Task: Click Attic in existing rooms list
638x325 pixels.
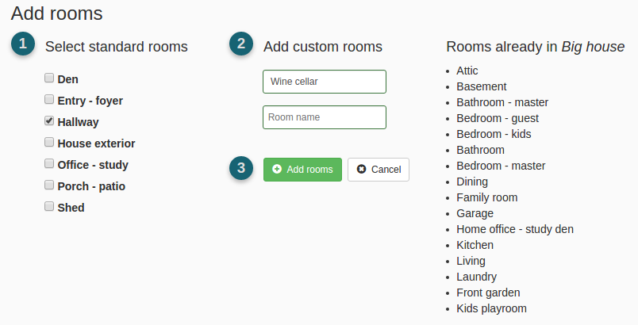Action: [467, 71]
